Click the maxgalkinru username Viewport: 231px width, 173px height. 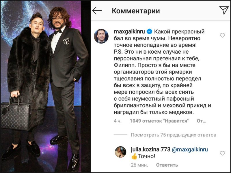tap(130, 31)
